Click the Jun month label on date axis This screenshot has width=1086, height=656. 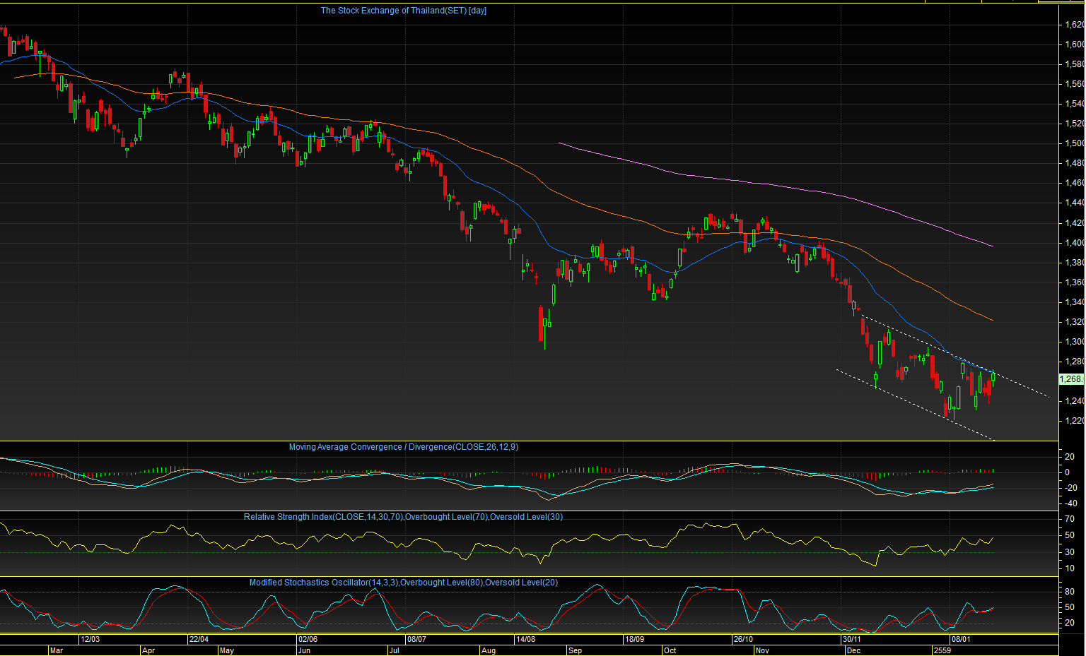click(x=305, y=650)
